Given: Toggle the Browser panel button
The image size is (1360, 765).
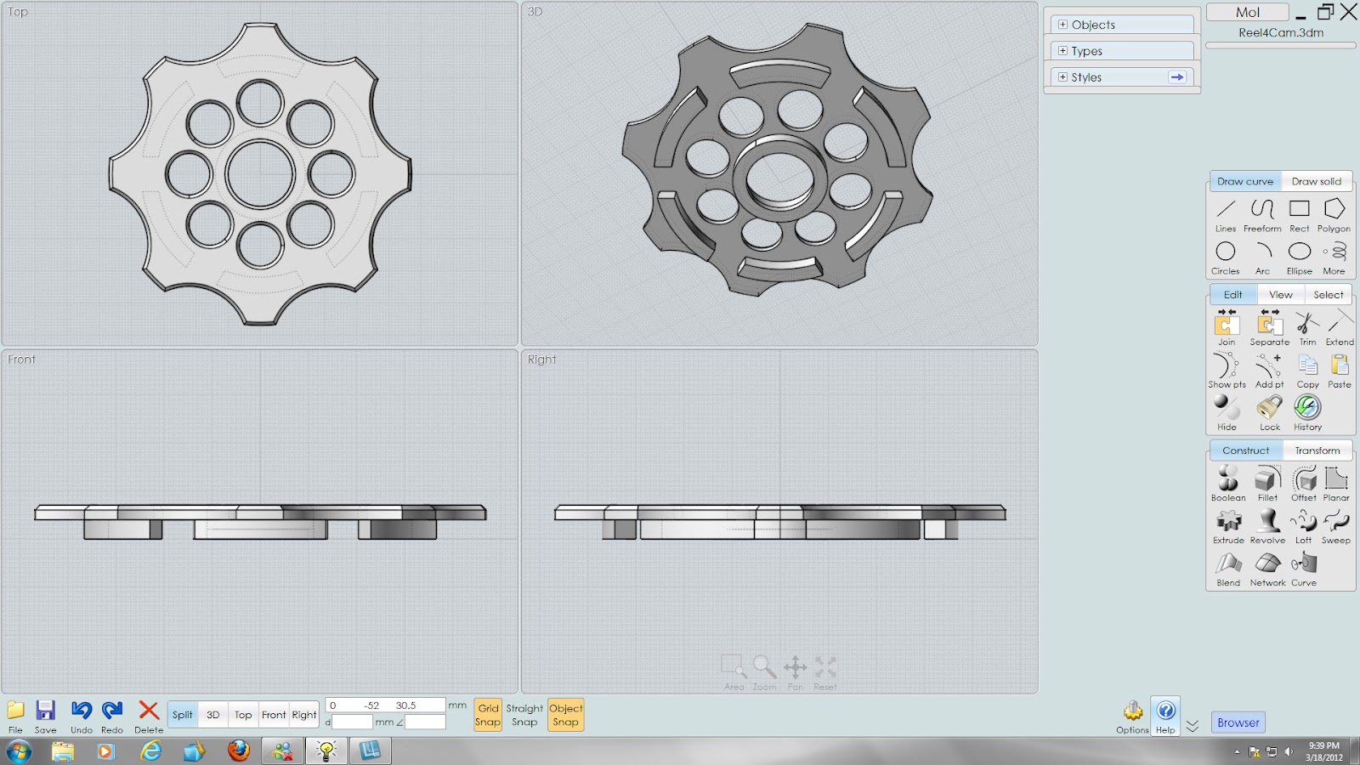Looking at the screenshot, I should coord(1238,722).
